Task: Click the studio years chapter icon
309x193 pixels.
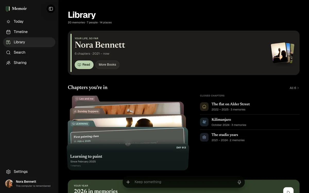Action: tap(204, 137)
